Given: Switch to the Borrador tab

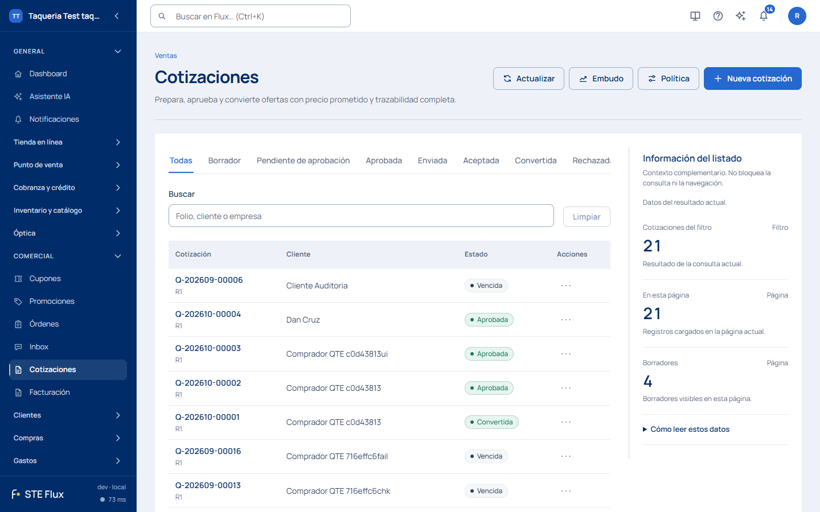Looking at the screenshot, I should 224,161.
